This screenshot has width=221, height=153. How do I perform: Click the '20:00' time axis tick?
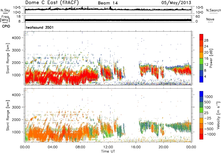point(163,147)
